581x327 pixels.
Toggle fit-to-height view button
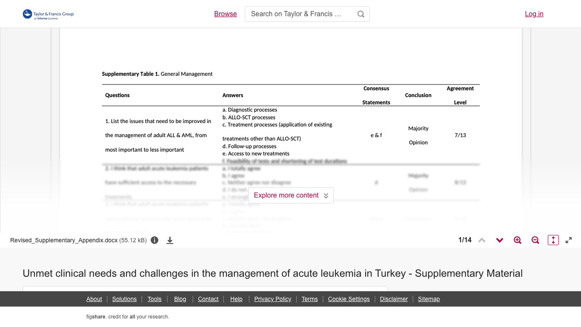tap(553, 240)
